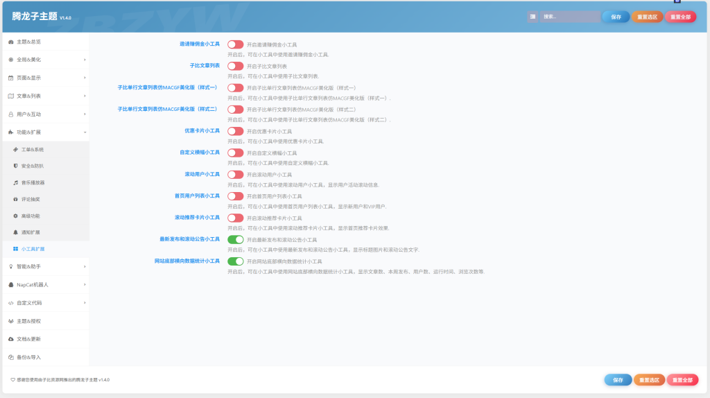Collapse the 功能&扩展 section chevron

tap(85, 132)
